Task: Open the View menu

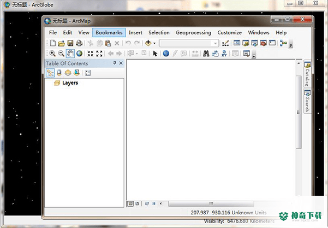Action: pos(84,32)
